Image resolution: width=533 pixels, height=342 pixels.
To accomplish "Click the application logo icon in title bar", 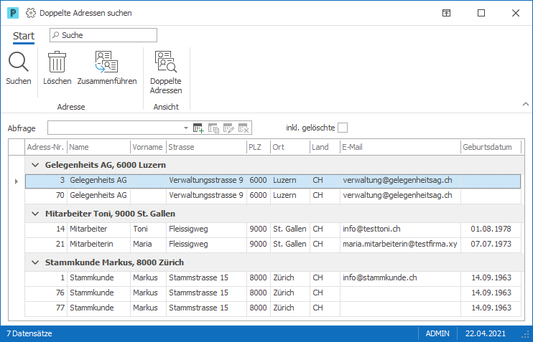I will [13, 13].
